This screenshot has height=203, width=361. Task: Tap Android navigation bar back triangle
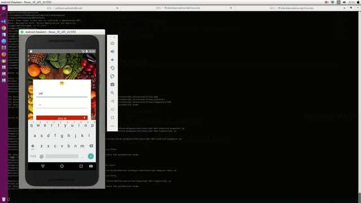pos(43,166)
